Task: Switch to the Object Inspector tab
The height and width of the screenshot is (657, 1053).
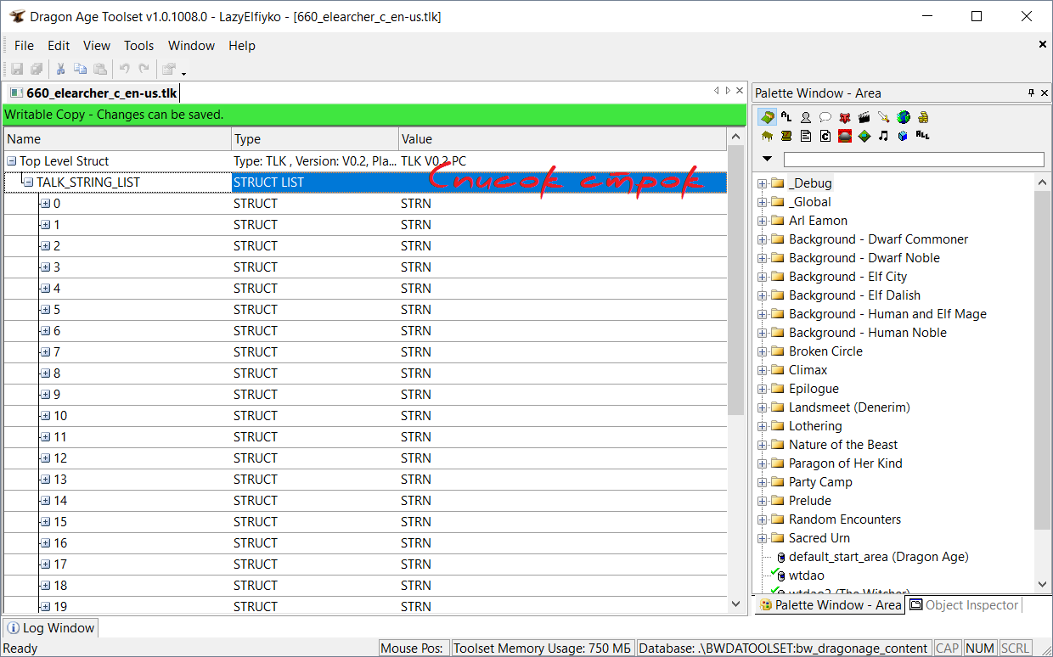Action: point(964,605)
